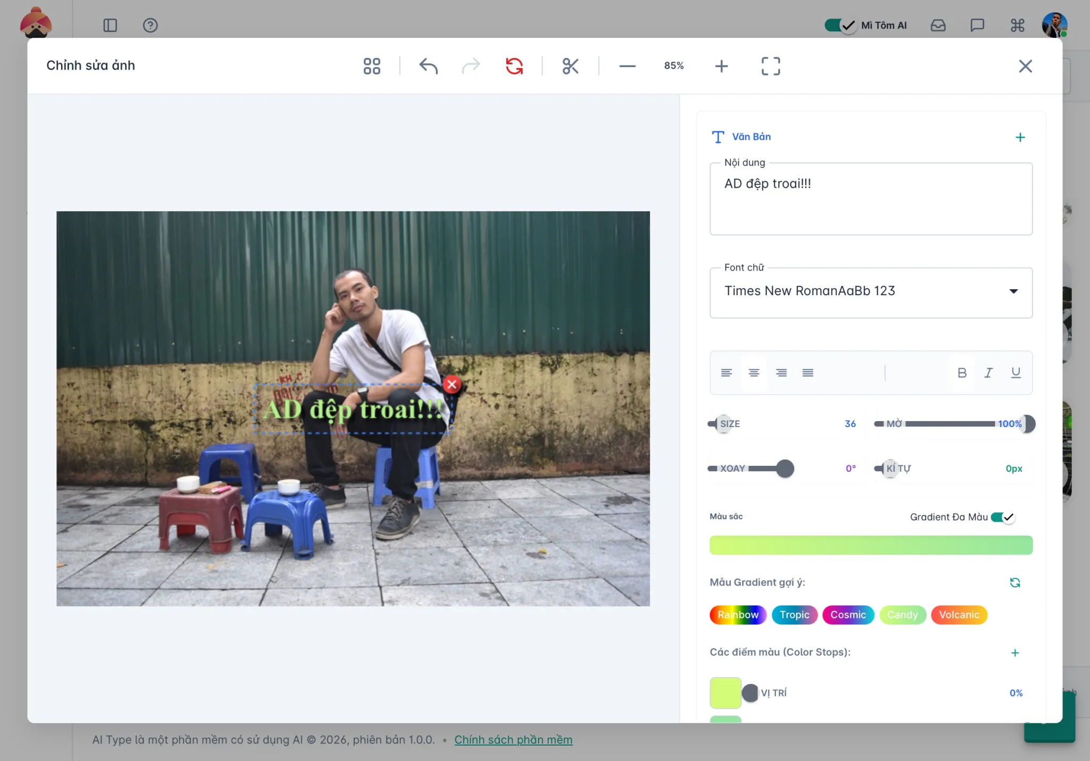1090x761 pixels.
Task: Zoom out with the minus icon
Action: point(627,66)
